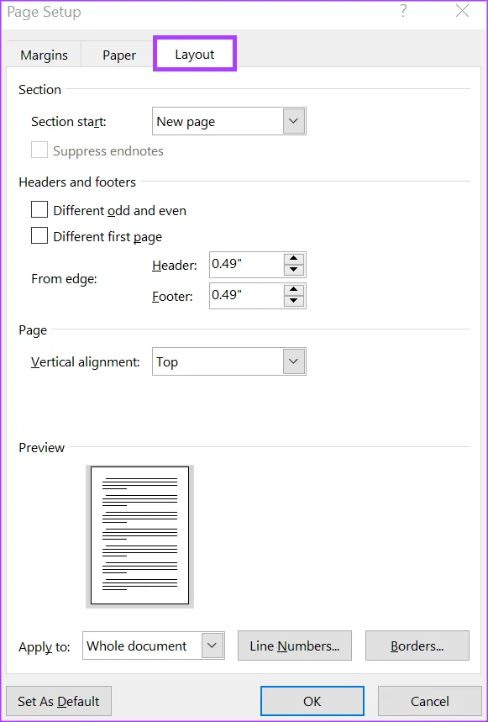Open Line Numbers settings
The width and height of the screenshot is (488, 722).
(295, 646)
